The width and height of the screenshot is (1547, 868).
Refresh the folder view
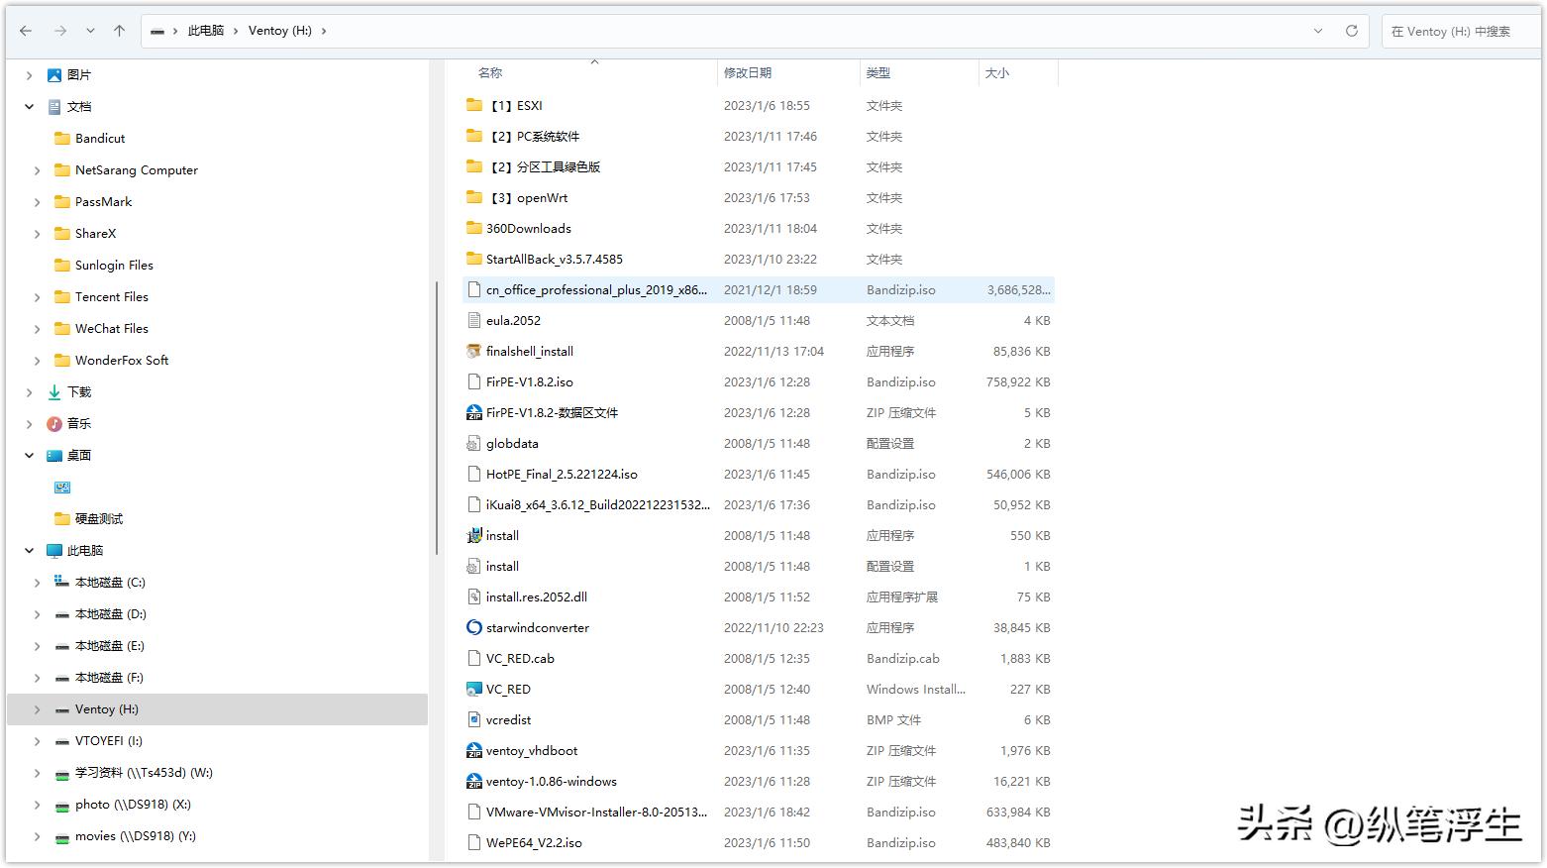click(1351, 31)
